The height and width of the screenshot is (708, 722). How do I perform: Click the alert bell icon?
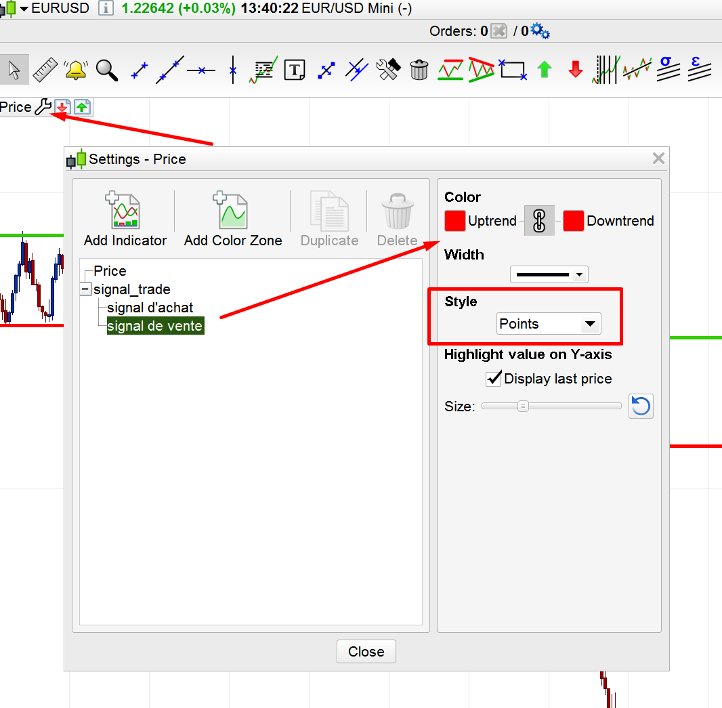(76, 70)
